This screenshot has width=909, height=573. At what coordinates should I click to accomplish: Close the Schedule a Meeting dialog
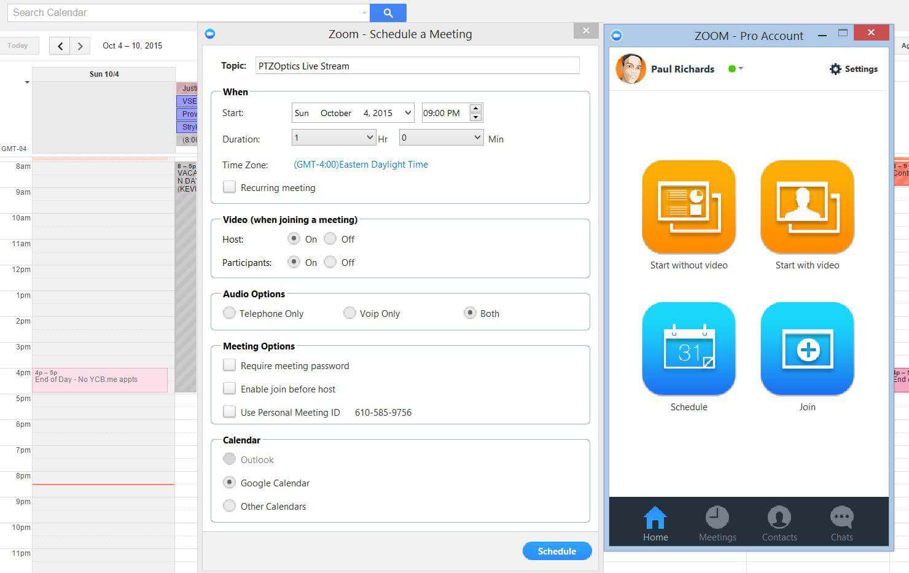[x=585, y=31]
